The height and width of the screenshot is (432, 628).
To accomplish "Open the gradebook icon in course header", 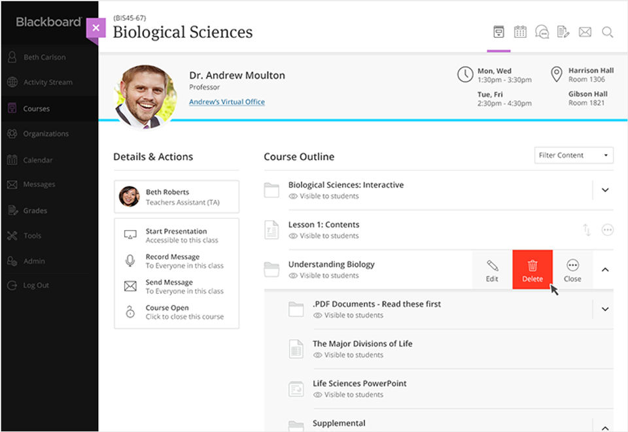I will pyautogui.click(x=563, y=31).
